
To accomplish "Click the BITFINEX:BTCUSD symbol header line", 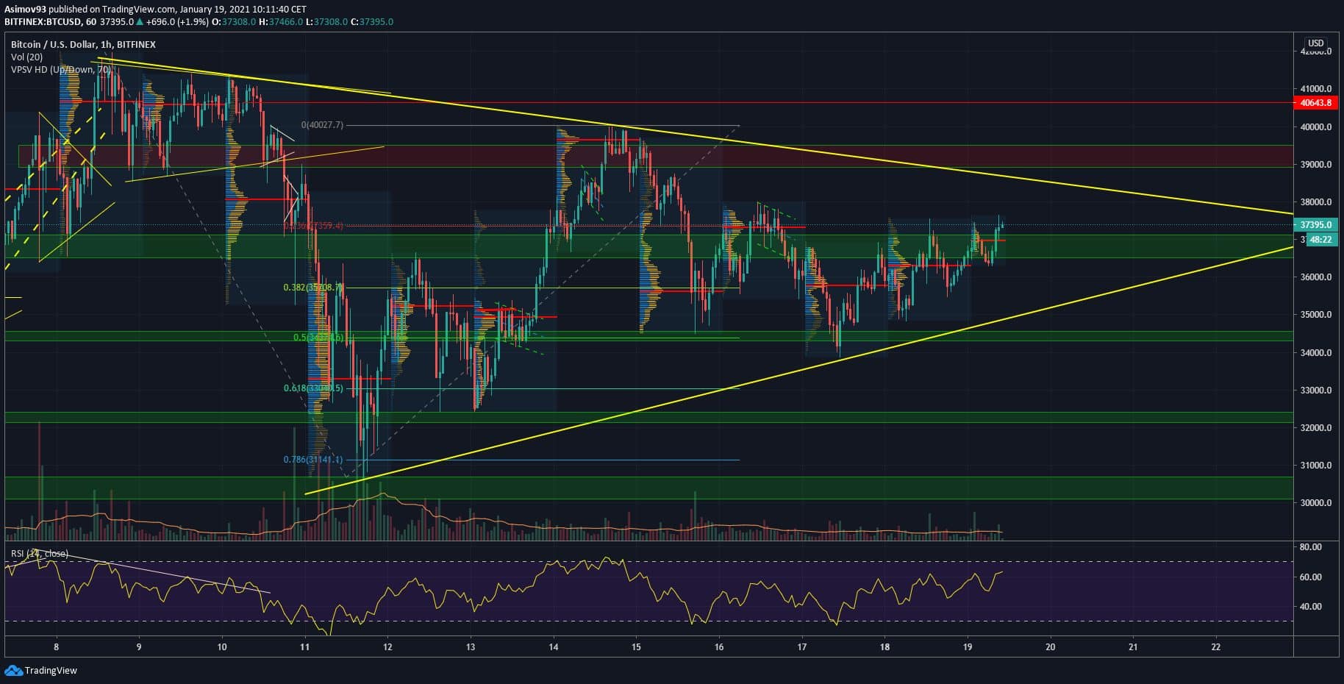I will click(199, 22).
